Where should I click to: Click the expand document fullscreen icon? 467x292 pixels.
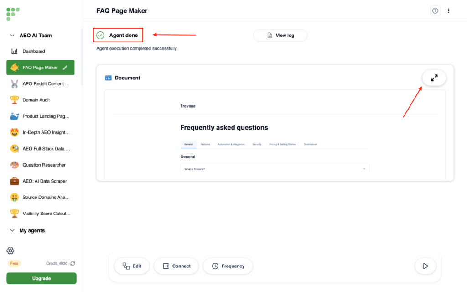pos(434,78)
